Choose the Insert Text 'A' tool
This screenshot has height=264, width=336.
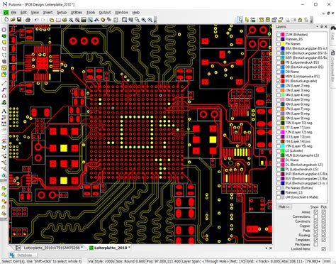(x=4, y=111)
